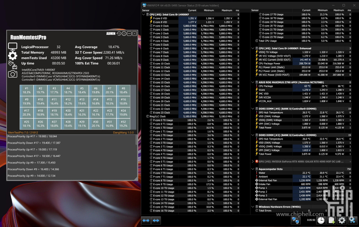Select the 'Internal Rad Fan' row

coord(301,180)
